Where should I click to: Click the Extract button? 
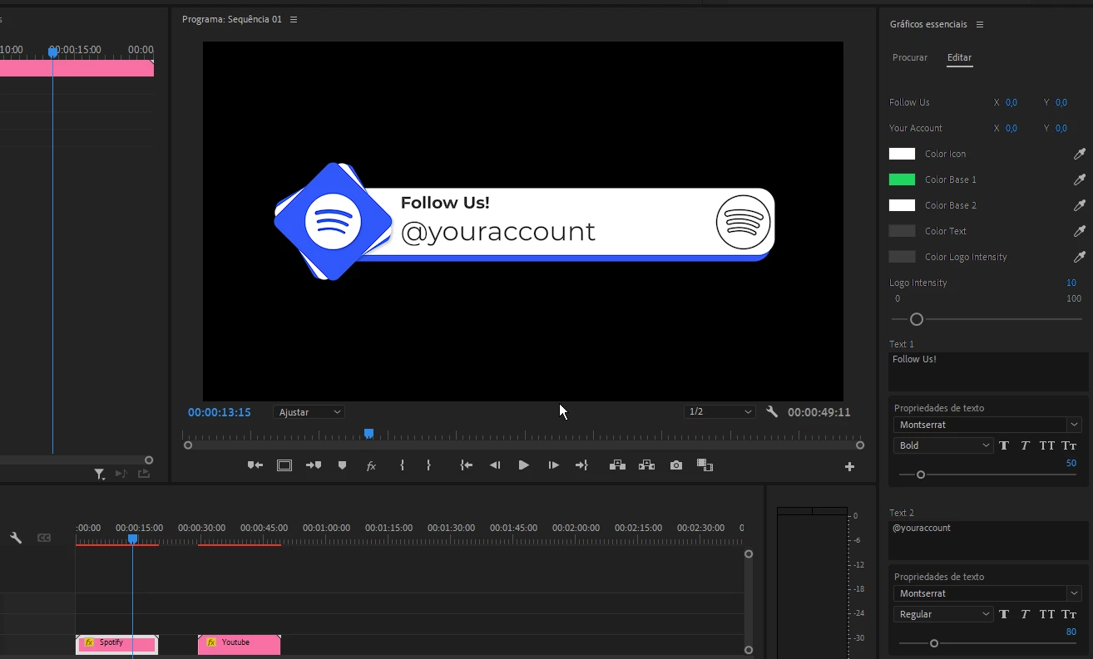pyautogui.click(x=646, y=465)
